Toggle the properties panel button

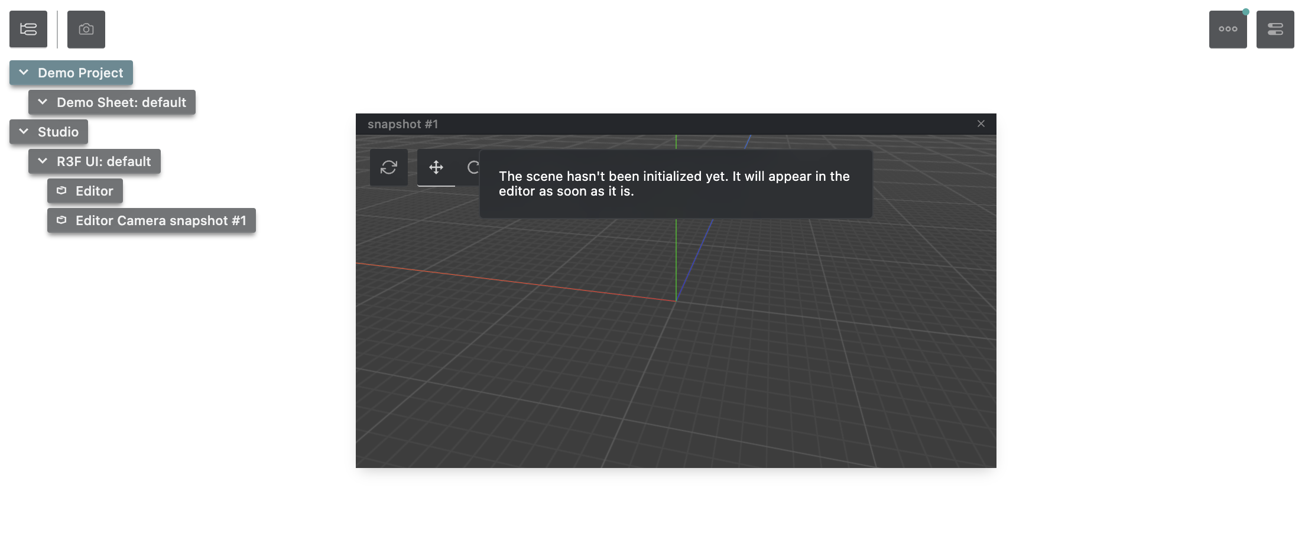pos(1275,29)
